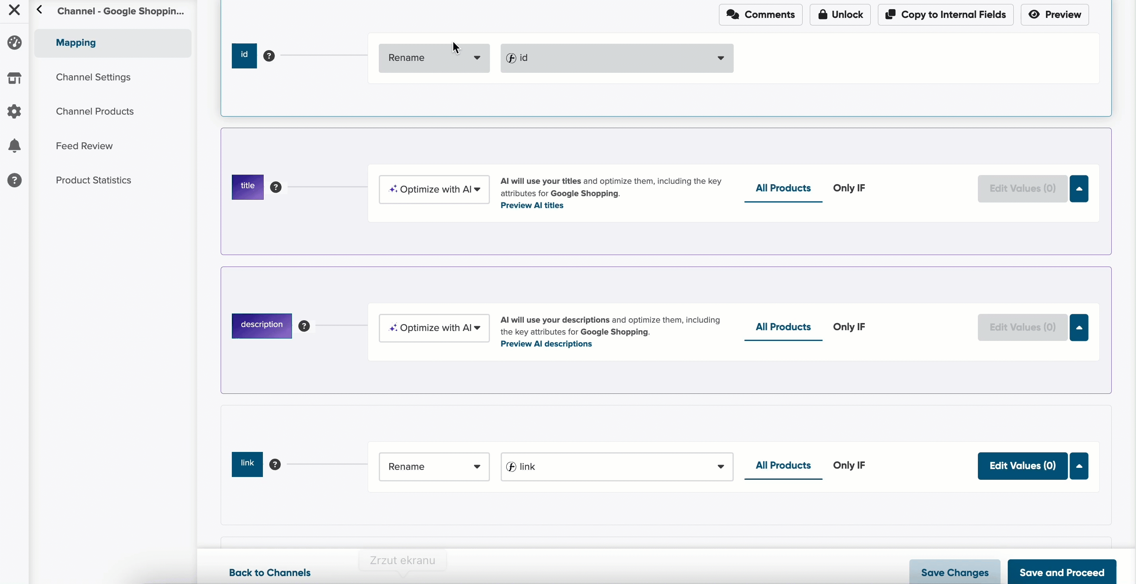
Task: Click Edit Values (0) for title
Action: (1022, 189)
